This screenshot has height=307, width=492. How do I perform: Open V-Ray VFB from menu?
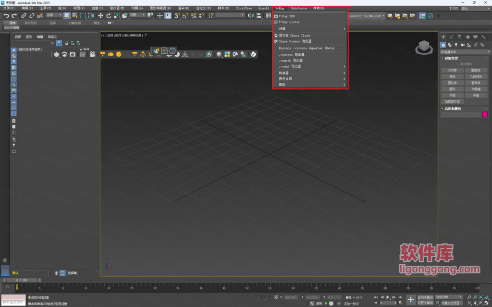310,16
